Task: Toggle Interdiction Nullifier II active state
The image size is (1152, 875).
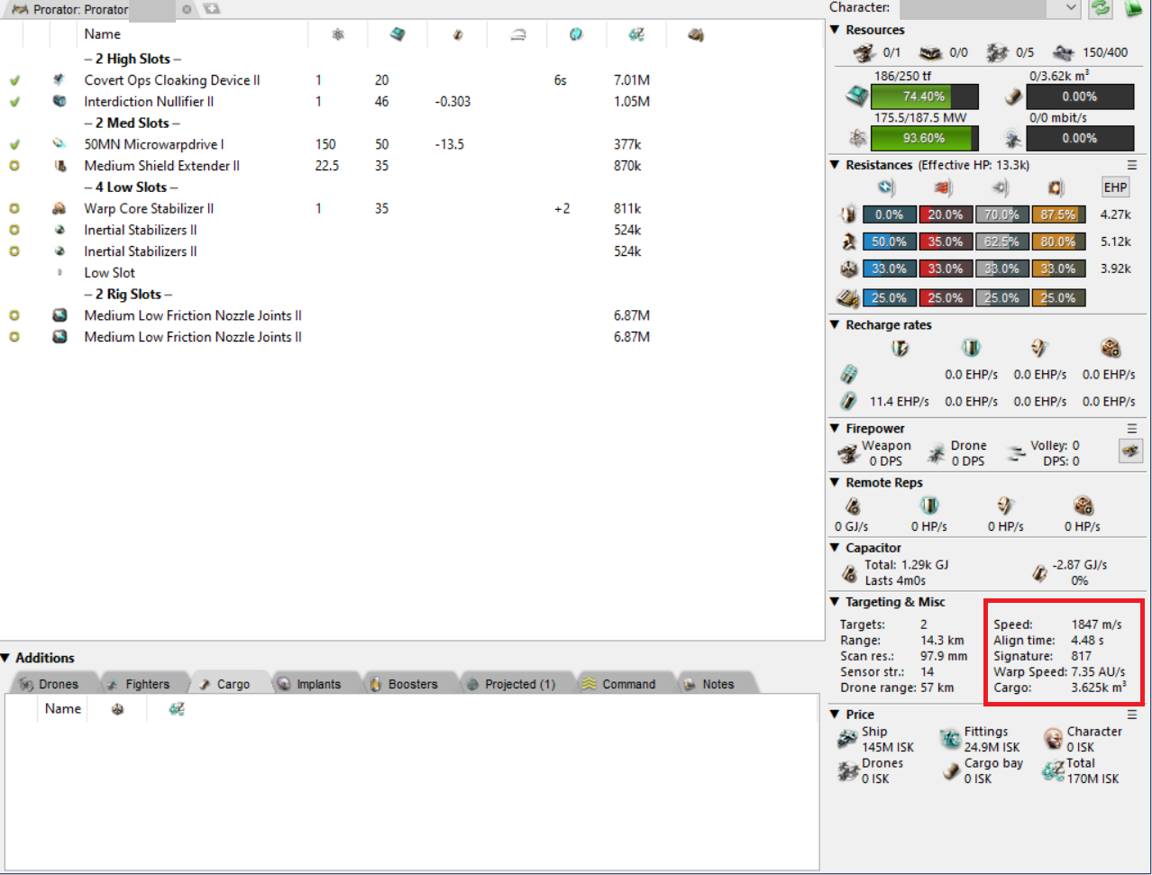Action: pos(14,102)
